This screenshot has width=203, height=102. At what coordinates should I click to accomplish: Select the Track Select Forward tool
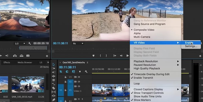point(54,68)
